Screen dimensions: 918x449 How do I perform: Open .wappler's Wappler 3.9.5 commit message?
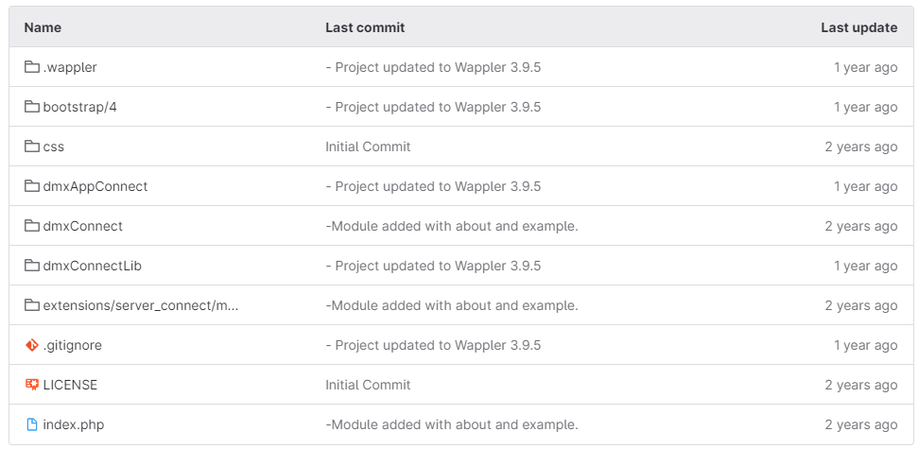(x=433, y=67)
